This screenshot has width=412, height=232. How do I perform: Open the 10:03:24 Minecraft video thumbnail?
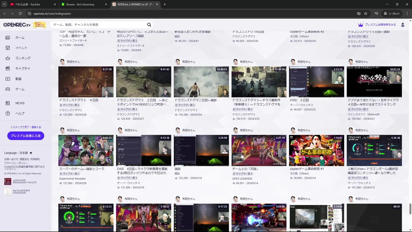(x=374, y=82)
